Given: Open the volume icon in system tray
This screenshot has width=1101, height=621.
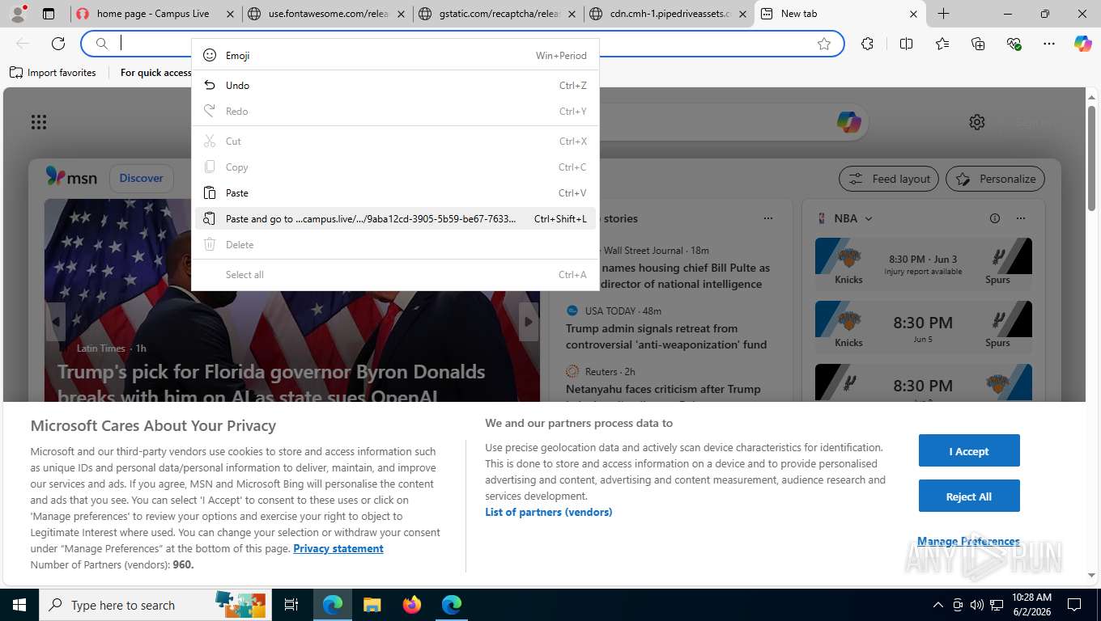Looking at the screenshot, I should 977,605.
